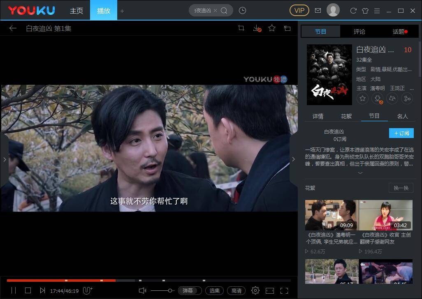Screen dimensions: 422x299
Task: Click the 白夜追凶 第1集 title text
Action: coord(49,28)
